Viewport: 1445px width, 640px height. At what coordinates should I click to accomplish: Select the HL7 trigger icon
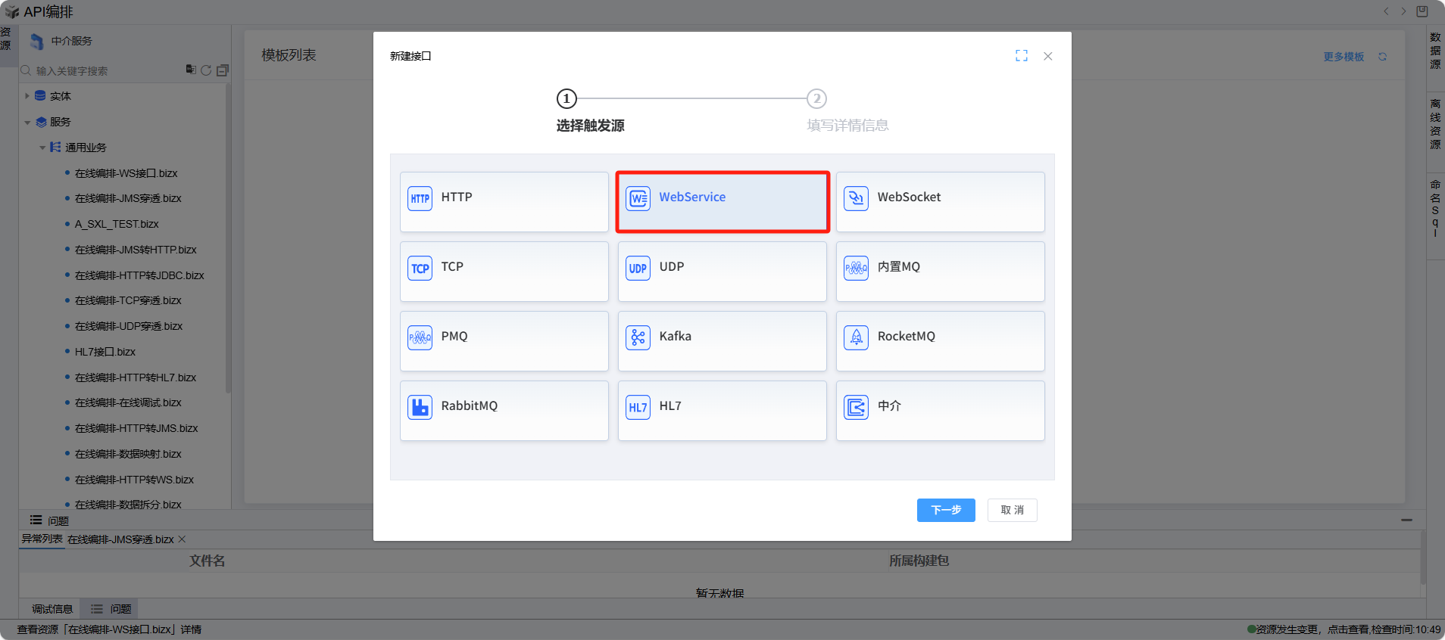pyautogui.click(x=638, y=407)
